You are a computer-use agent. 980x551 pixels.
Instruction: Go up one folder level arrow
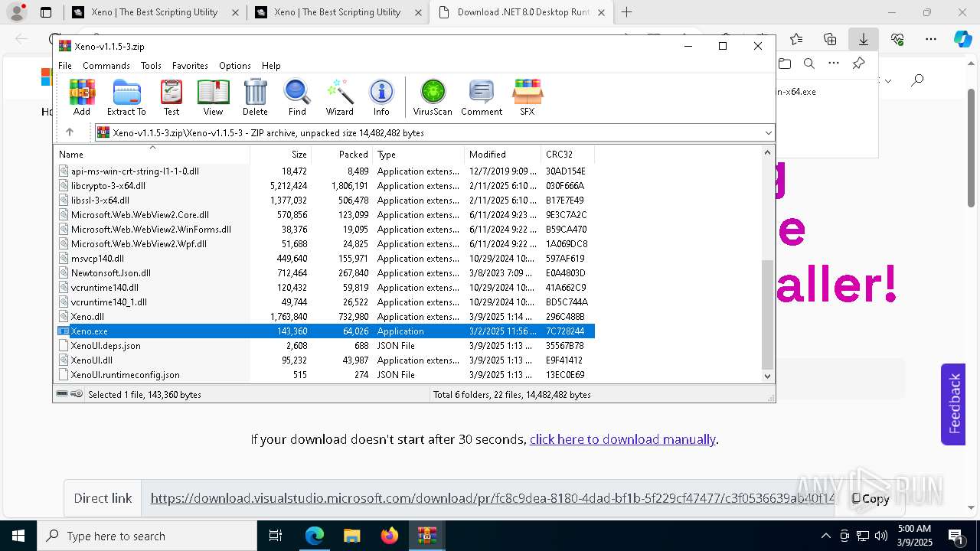70,132
